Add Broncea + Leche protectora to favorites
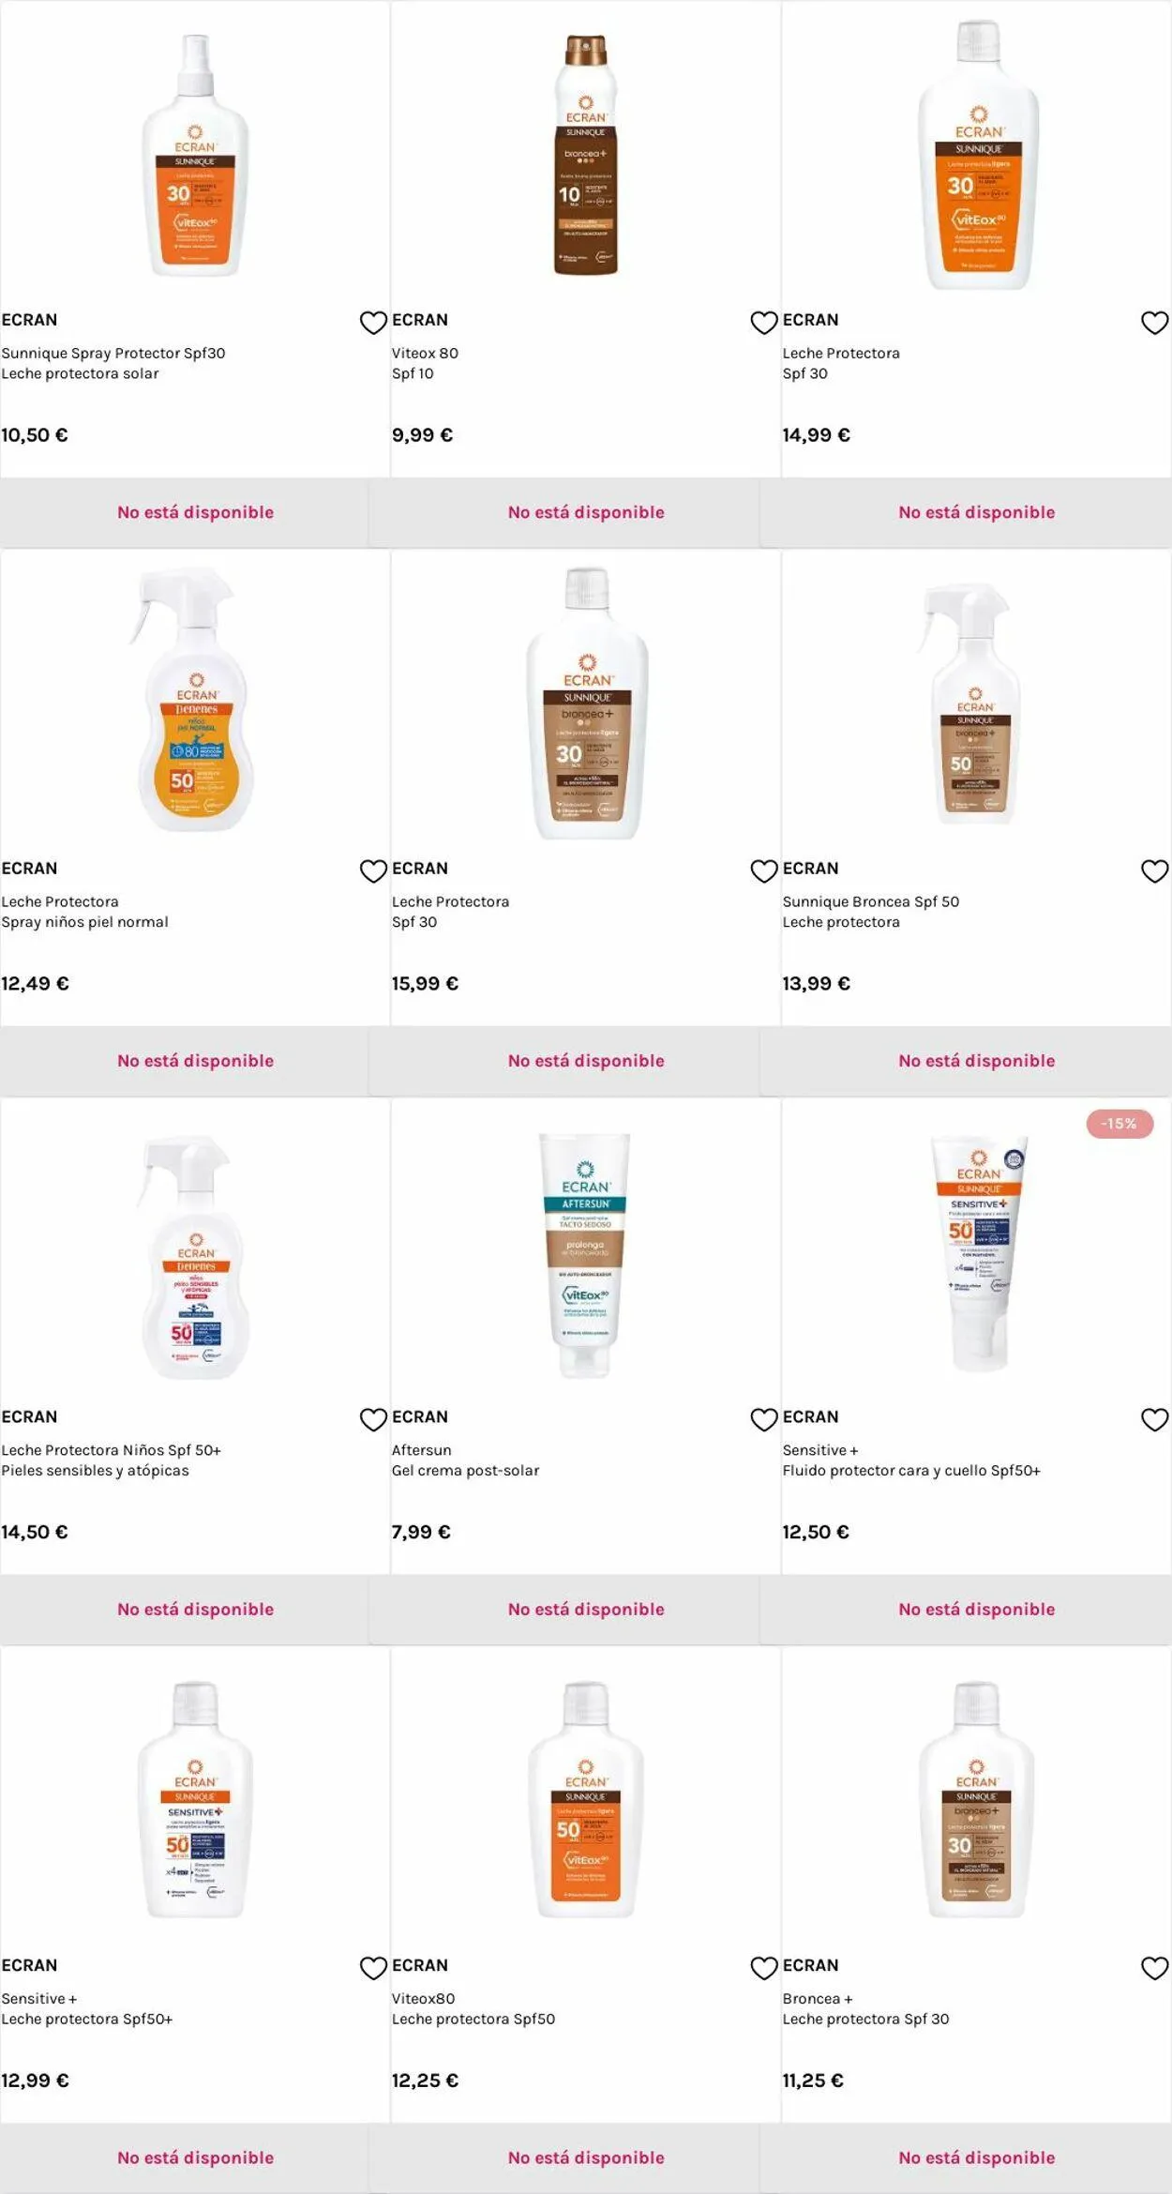This screenshot has width=1172, height=2194. click(x=1154, y=1968)
